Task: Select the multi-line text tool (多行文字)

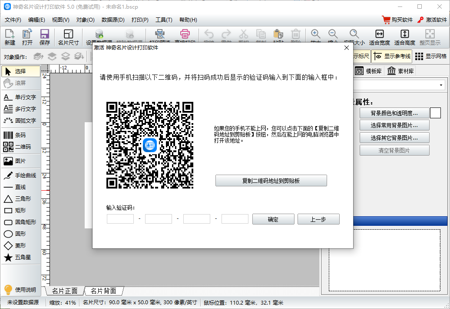Action: (x=21, y=109)
